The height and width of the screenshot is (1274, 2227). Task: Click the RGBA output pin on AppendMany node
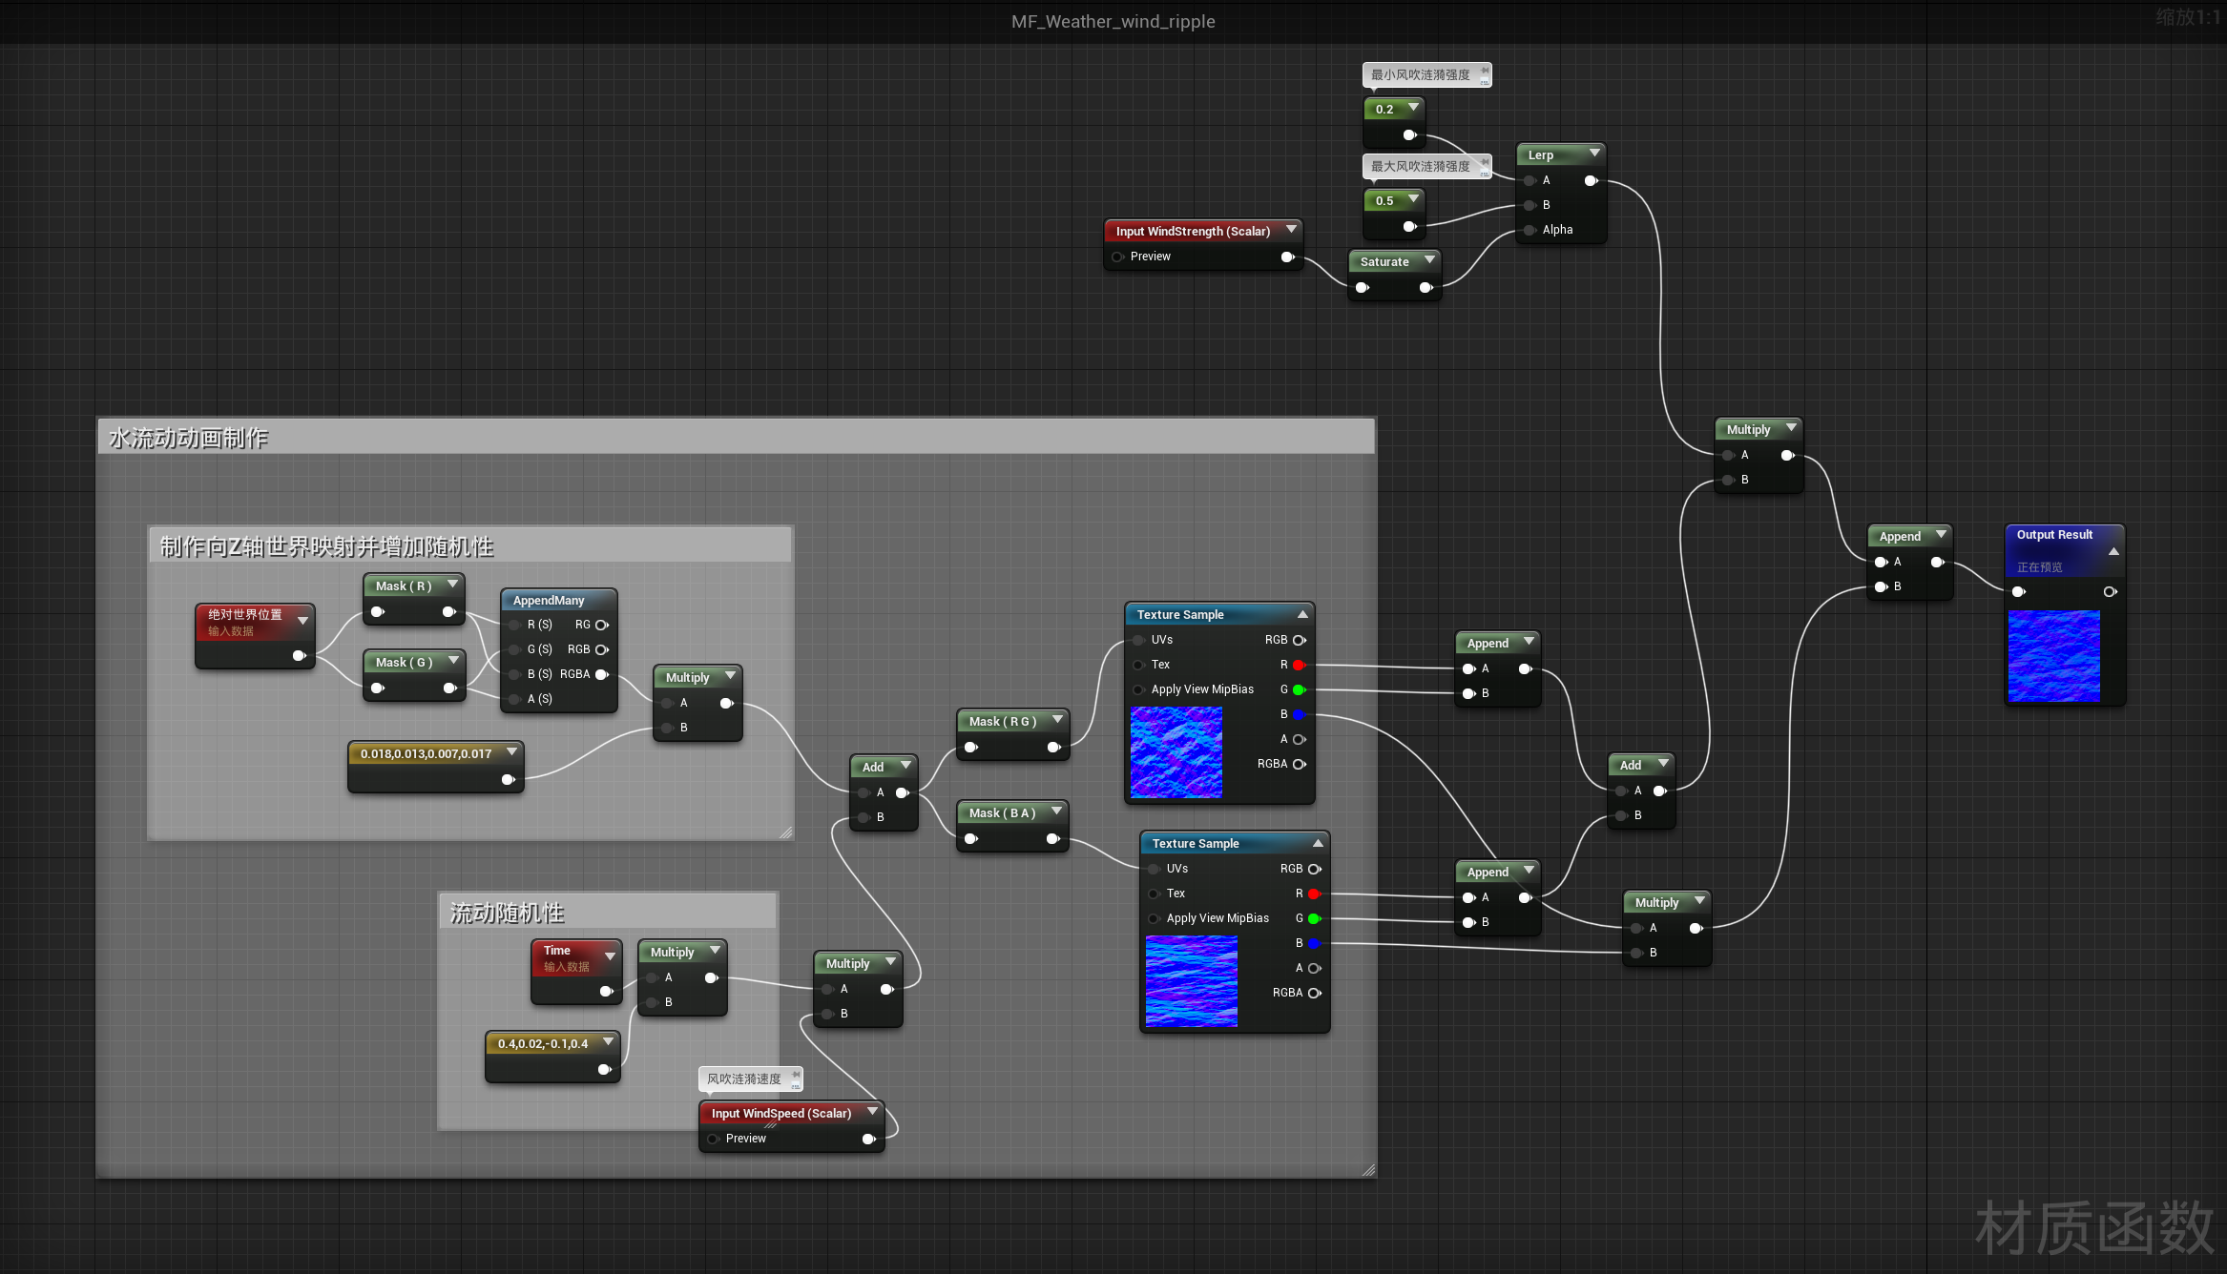[601, 674]
